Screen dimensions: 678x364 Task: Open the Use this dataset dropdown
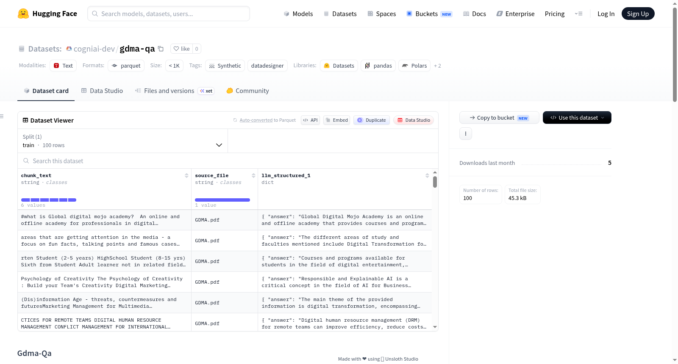(x=577, y=118)
